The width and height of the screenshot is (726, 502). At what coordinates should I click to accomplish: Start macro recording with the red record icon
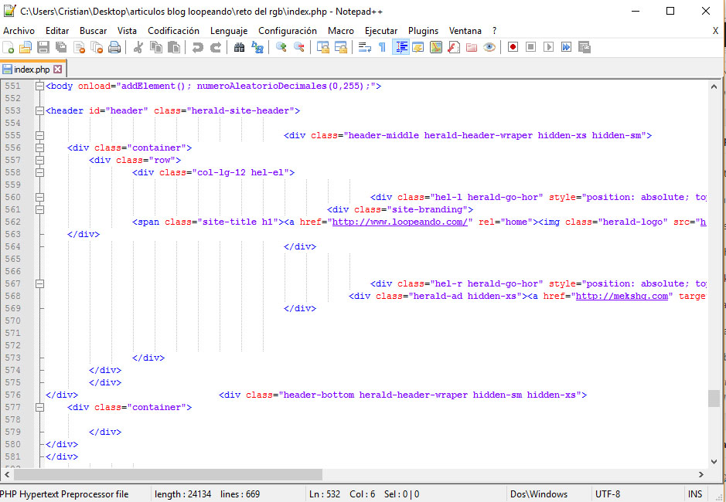pos(513,47)
